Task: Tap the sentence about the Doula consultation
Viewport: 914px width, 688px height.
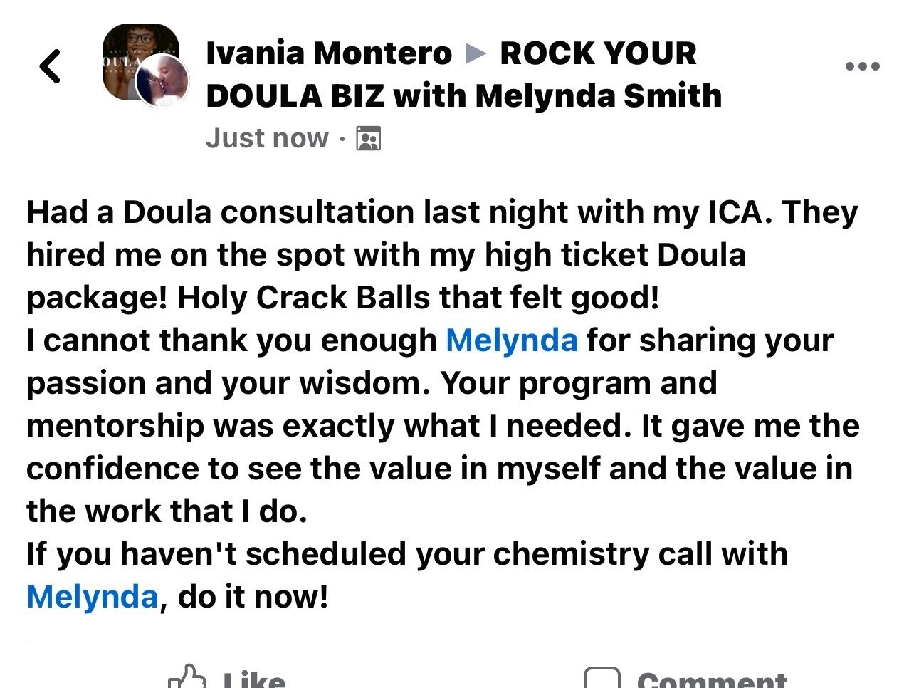Action: click(x=399, y=212)
